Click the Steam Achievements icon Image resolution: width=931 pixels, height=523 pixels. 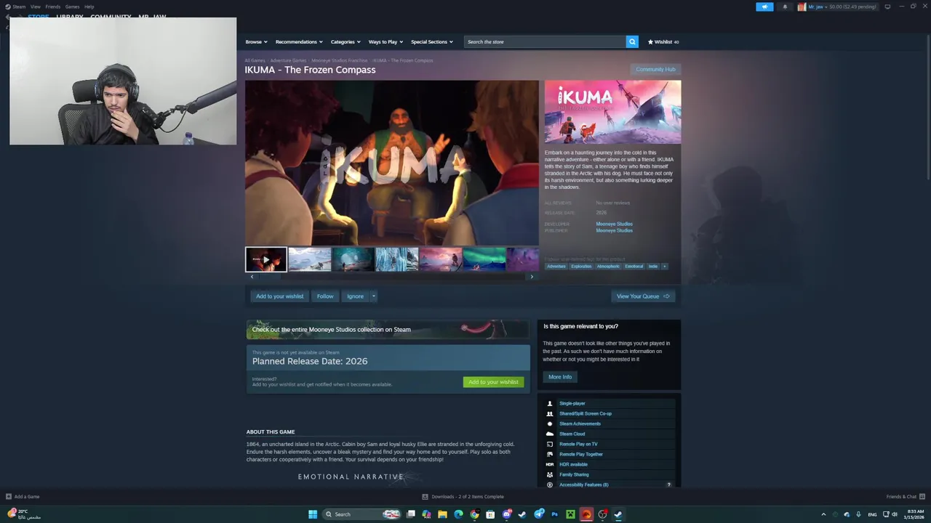(x=550, y=423)
